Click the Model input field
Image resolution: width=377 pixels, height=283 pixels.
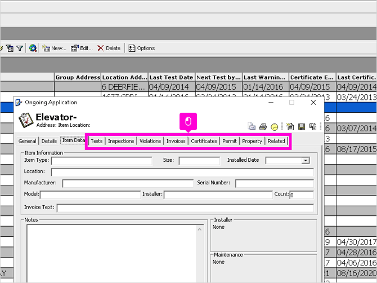point(90,194)
